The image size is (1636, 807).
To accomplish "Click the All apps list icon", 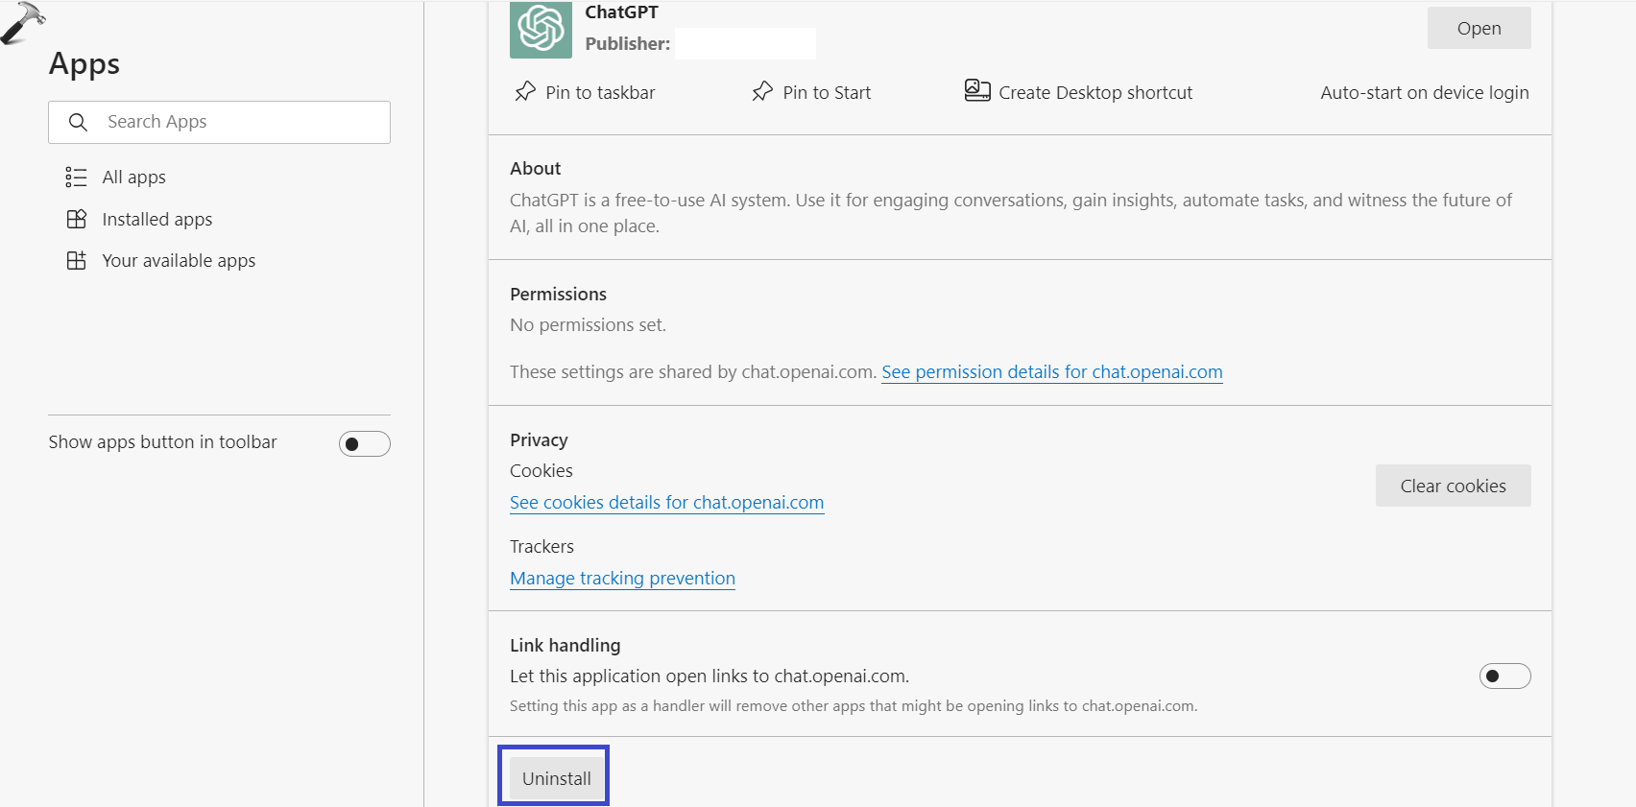I will 76,178.
